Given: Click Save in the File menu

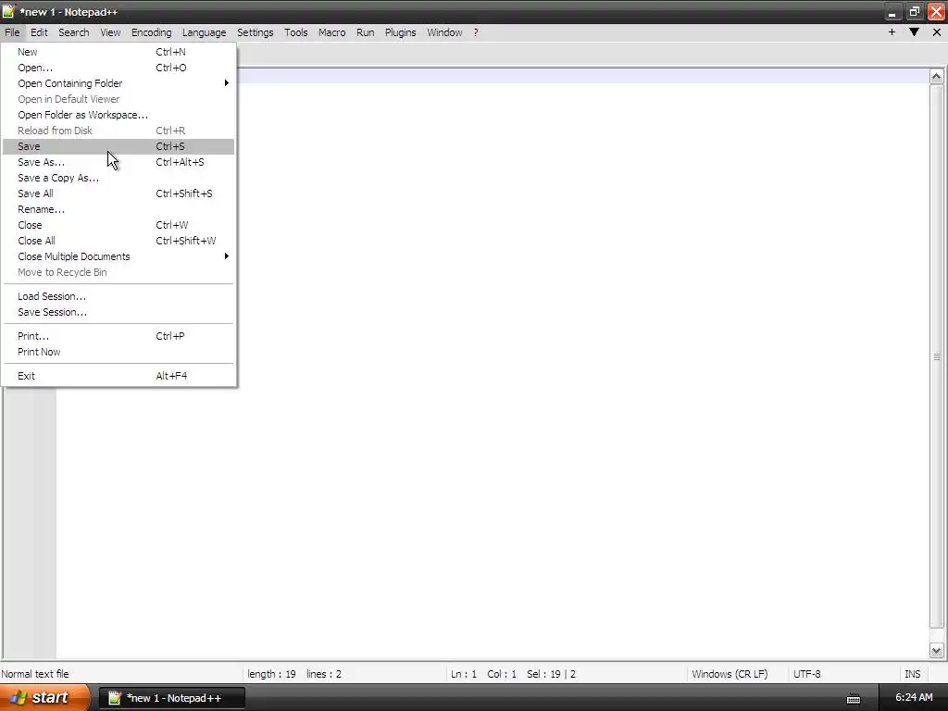Looking at the screenshot, I should pyautogui.click(x=118, y=146).
